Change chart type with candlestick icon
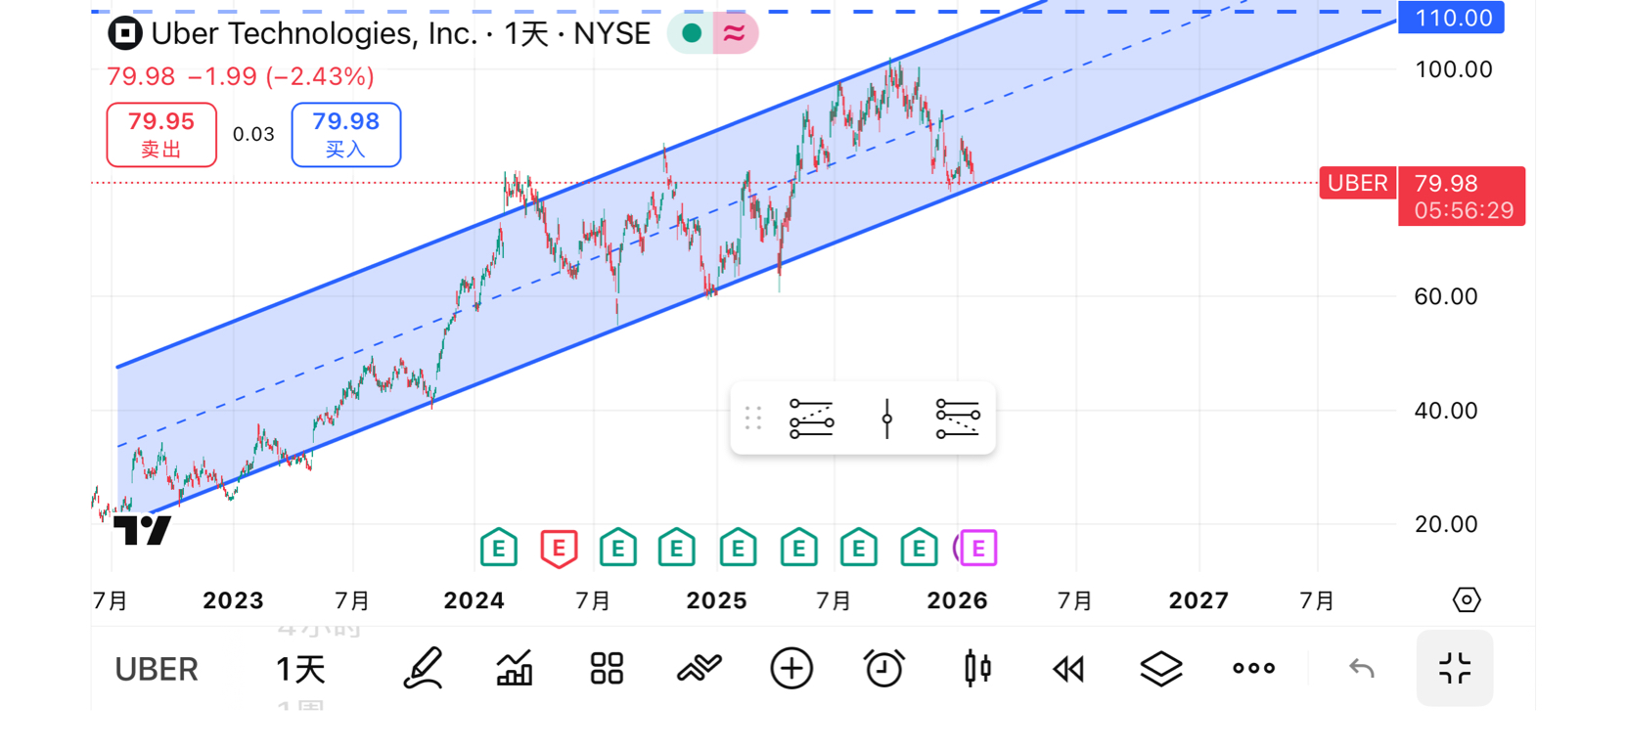 (976, 669)
